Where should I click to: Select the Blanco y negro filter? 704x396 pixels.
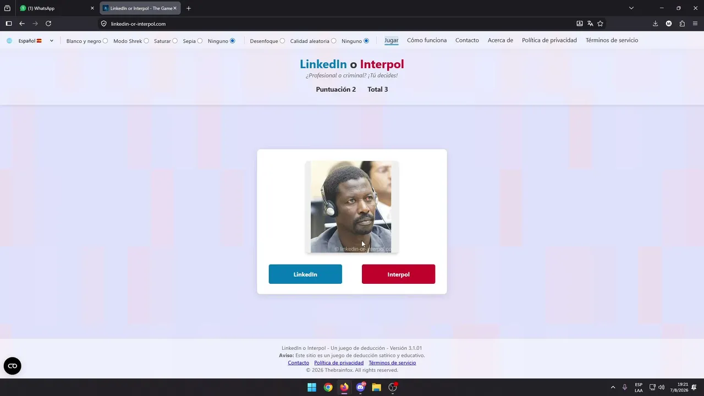coord(105,41)
